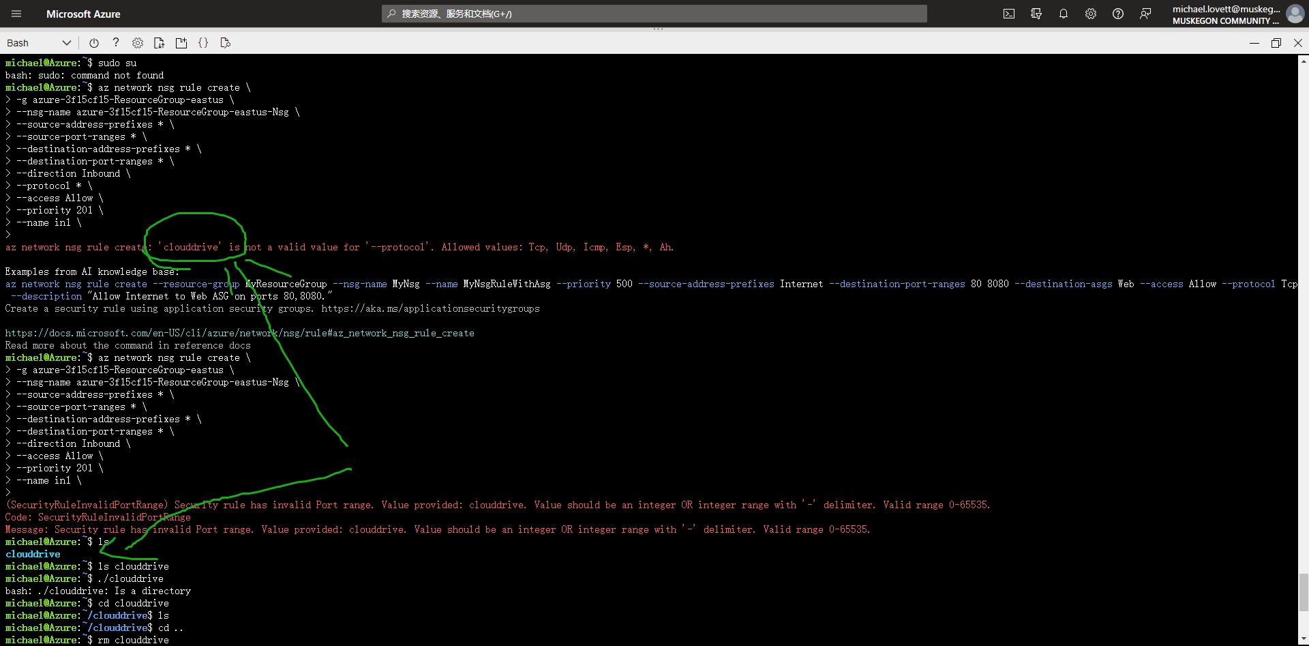Open Cloud Shell settings gear
The image size is (1309, 646).
(x=138, y=43)
